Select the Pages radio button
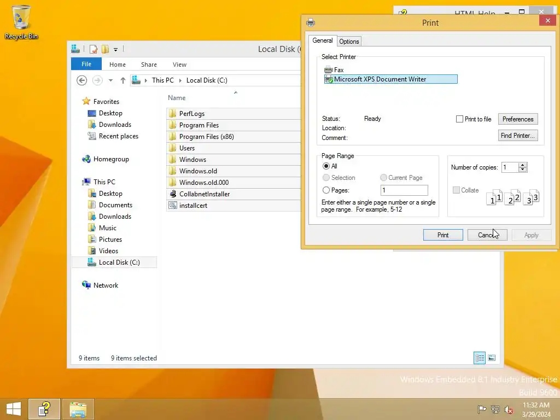Screen dimensions: 560x420 pyautogui.click(x=326, y=190)
